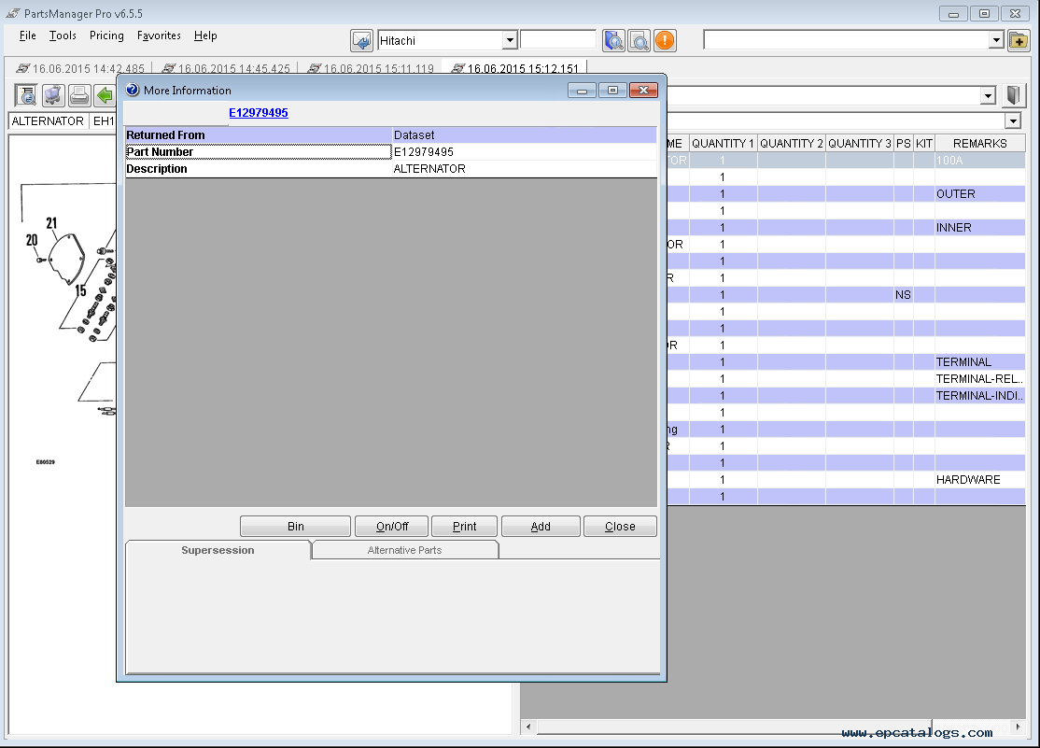Open the Pricing menu
The width and height of the screenshot is (1040, 748).
tap(106, 35)
